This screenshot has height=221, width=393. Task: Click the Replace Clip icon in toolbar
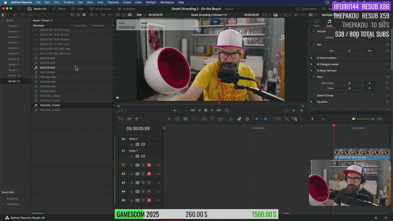point(220,119)
